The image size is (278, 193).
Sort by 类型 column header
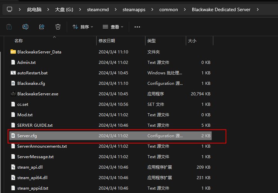tap(151, 41)
